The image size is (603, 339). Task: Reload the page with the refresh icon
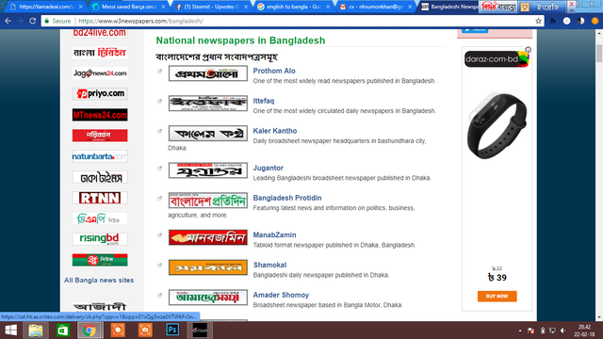(x=33, y=21)
